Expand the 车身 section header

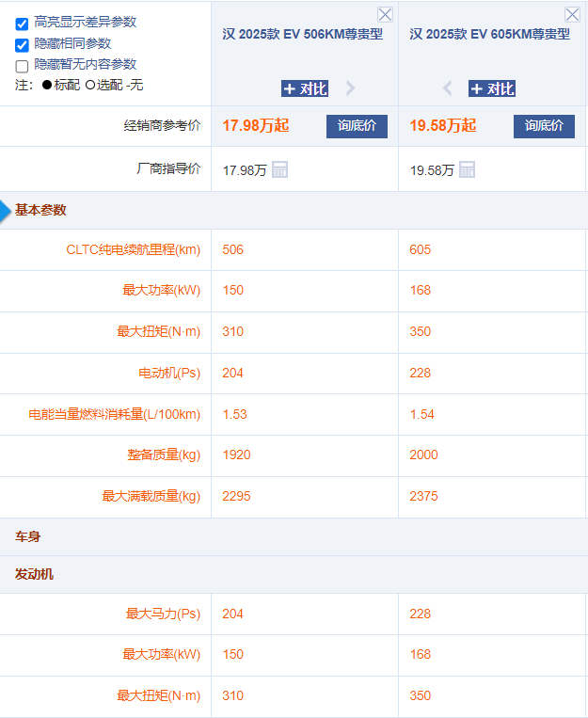coord(28,536)
